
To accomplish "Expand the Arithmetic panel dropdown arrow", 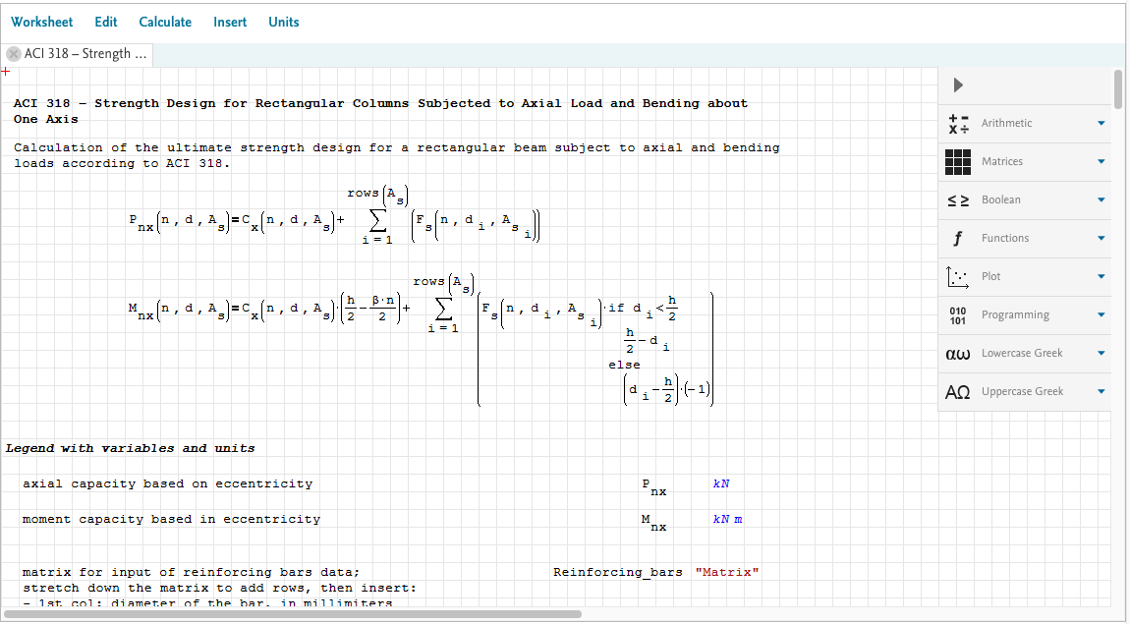I will click(1101, 124).
